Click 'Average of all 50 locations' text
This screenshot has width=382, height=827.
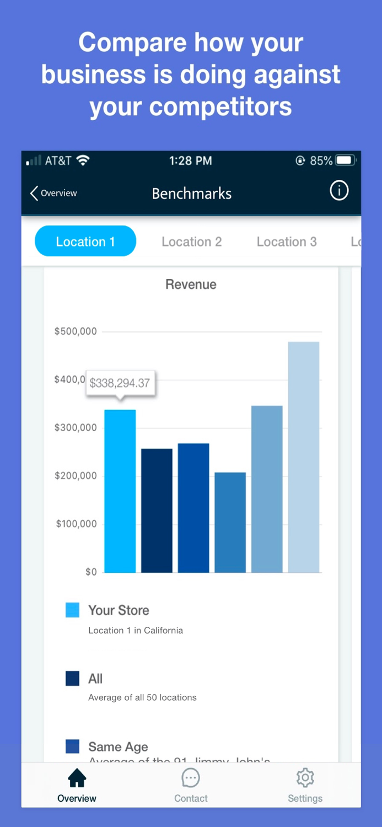click(x=142, y=697)
